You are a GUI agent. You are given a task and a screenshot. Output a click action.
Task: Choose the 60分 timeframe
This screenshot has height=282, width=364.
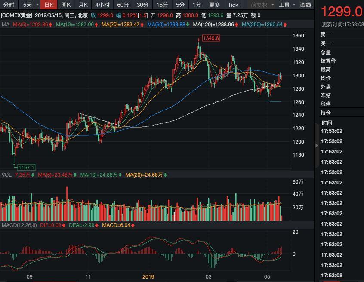(x=123, y=5)
